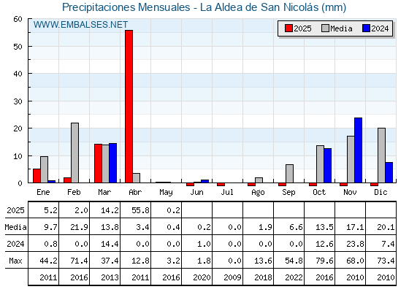Click the 79.6 Max value for October
This screenshot has width=409, height=292.
[x=324, y=261]
